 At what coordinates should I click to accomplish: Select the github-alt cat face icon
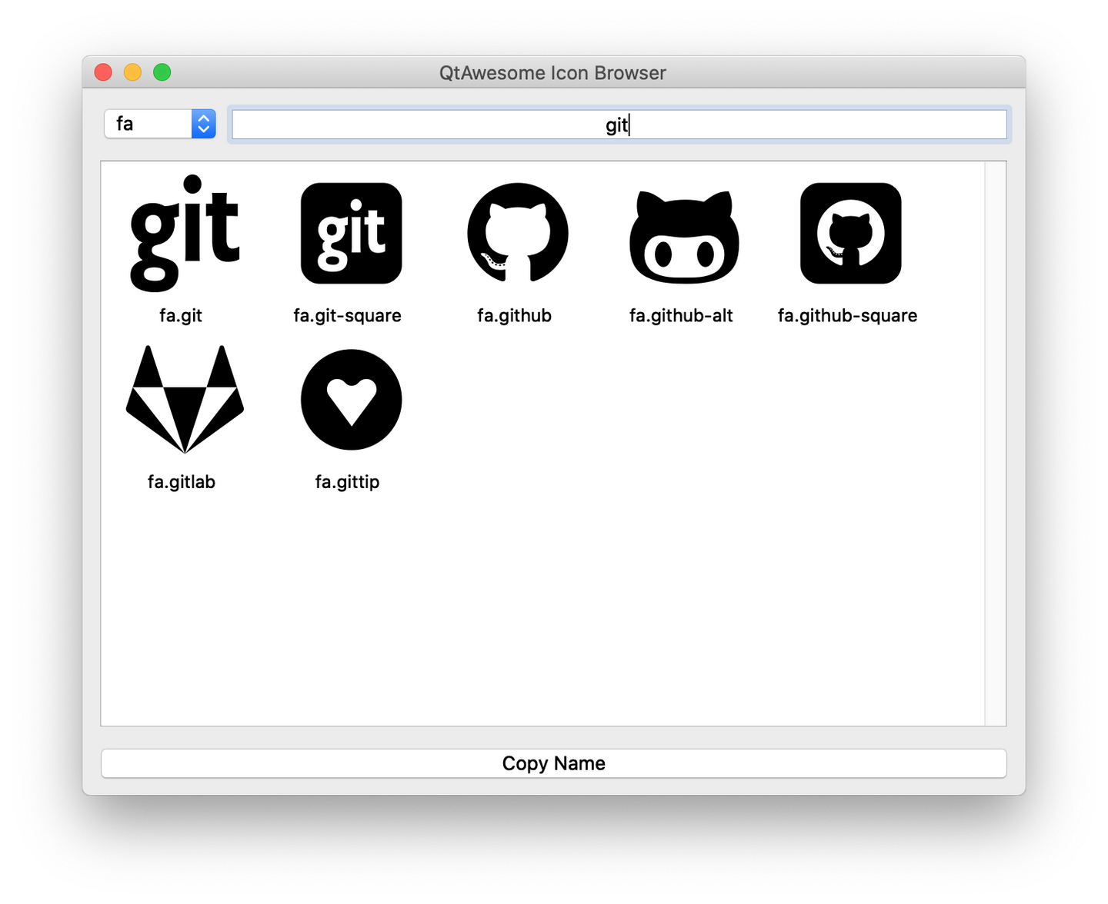click(684, 237)
